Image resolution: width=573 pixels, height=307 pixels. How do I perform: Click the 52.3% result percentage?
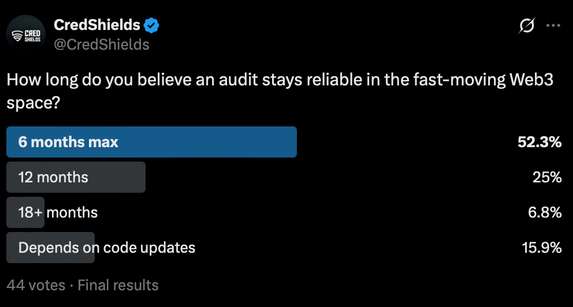pos(539,142)
